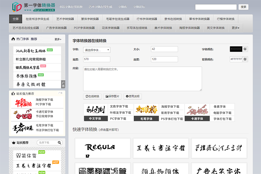Open 艺术签名在线生成器 tab

point(26,28)
